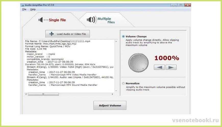Click Load Audio or Video File button
The height and width of the screenshot is (127, 222).
68,34
